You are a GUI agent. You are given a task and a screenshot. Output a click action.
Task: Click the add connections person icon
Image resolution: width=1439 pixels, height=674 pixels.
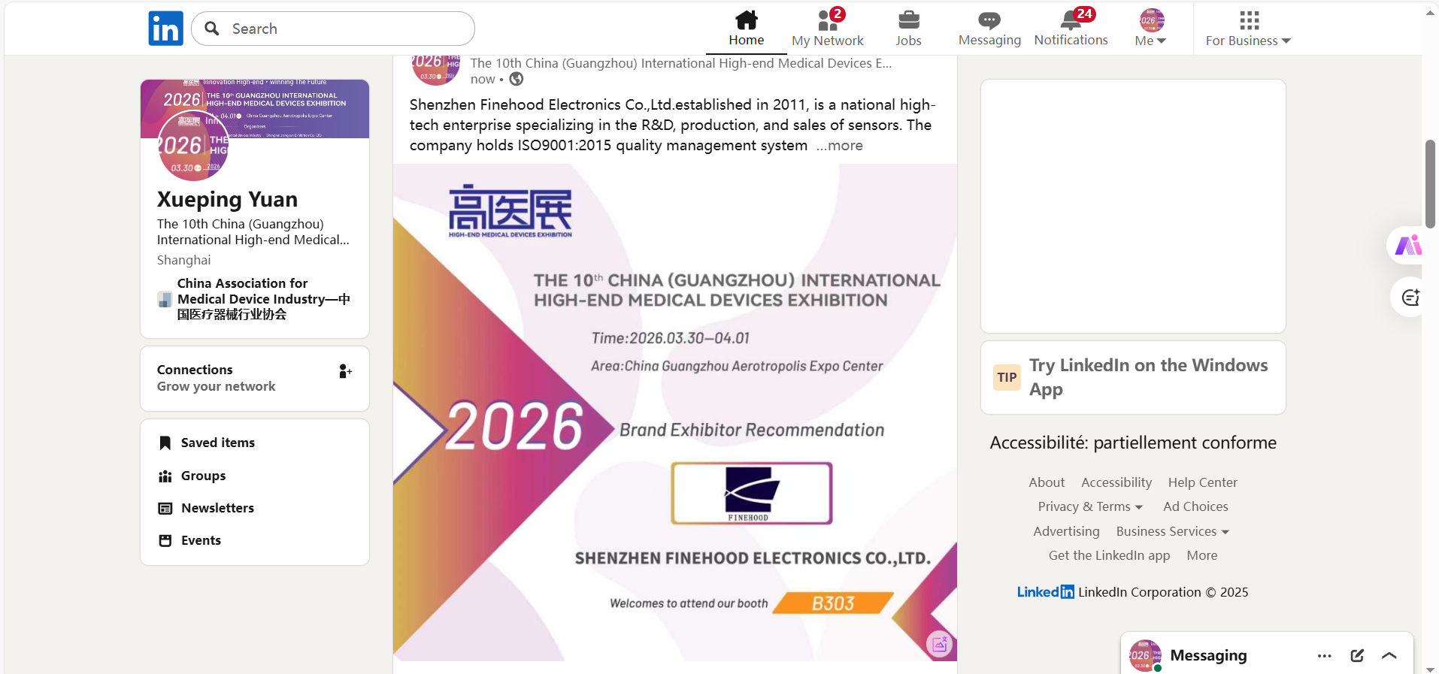pos(345,371)
